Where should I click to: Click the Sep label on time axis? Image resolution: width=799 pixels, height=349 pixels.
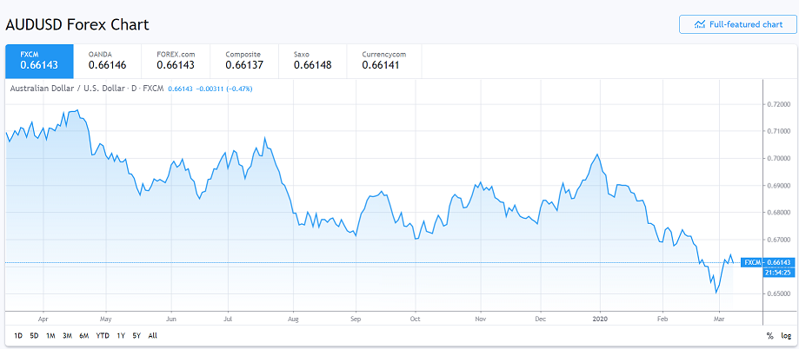(x=356, y=319)
